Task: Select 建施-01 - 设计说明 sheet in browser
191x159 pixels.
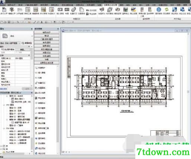Action: coord(17,114)
